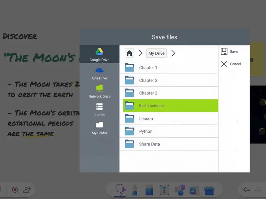266x199 pixels.
Task: Select Google Drive storage location
Action: [x=99, y=55]
